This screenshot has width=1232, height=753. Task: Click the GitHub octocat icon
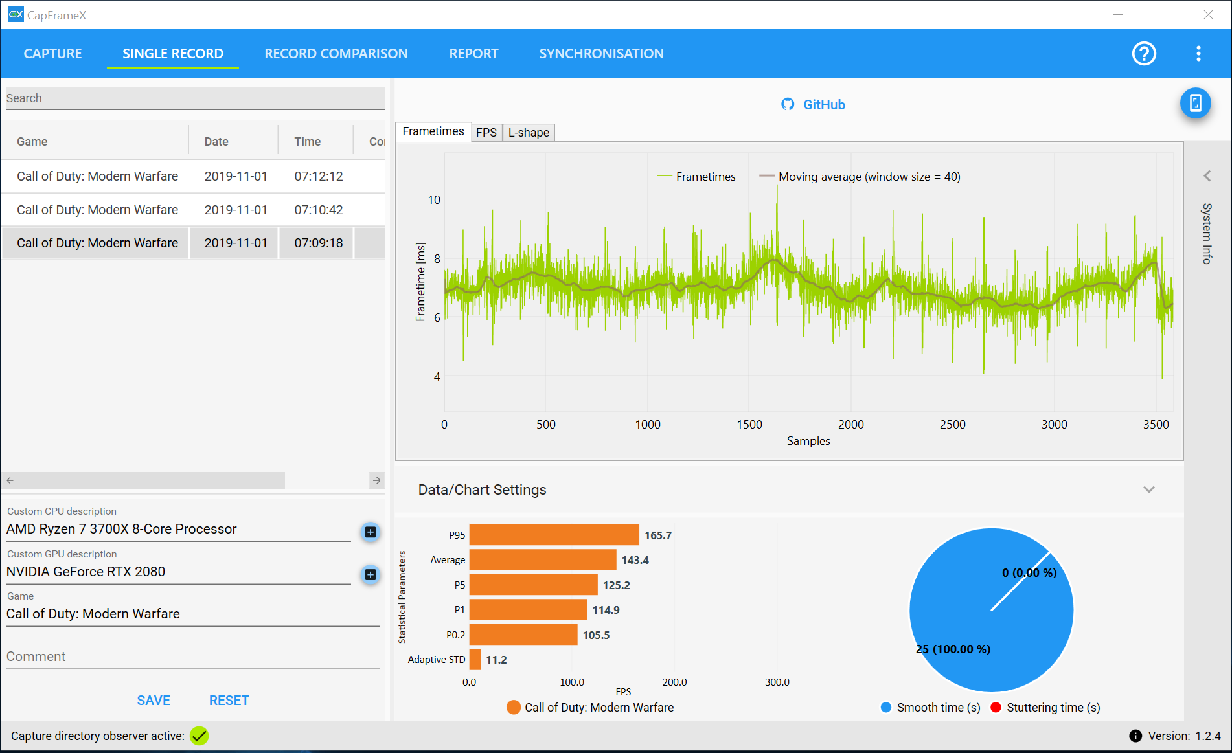788,104
